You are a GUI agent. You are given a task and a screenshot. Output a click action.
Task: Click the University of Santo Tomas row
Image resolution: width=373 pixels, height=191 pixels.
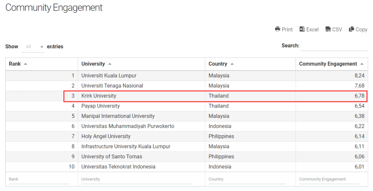(x=112, y=157)
